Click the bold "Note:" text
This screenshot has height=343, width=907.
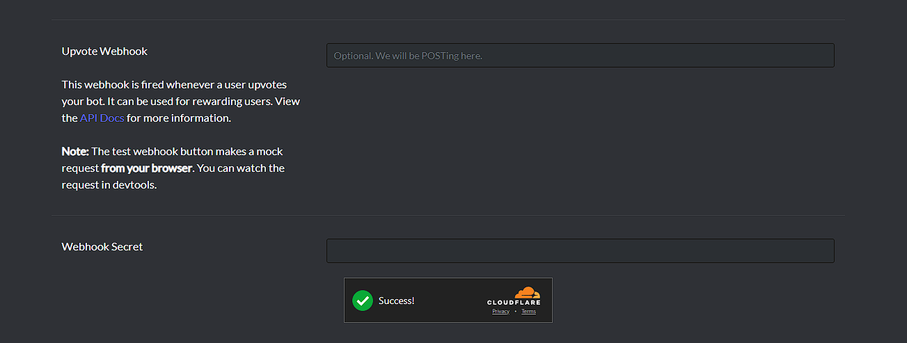[x=74, y=152]
